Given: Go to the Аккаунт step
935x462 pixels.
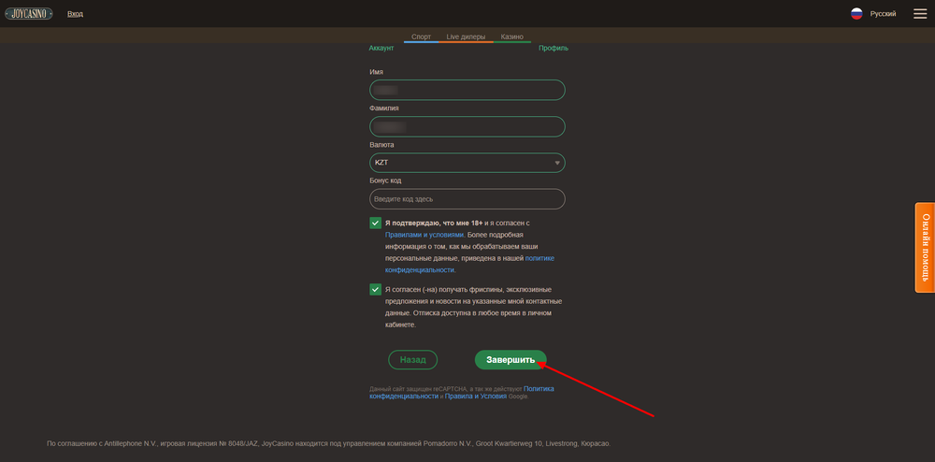Looking at the screenshot, I should point(381,48).
